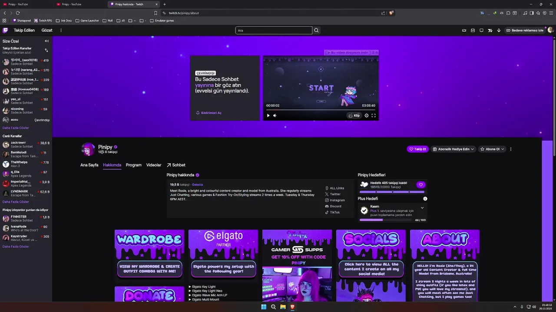
Task: Click the Ara search input field
Action: (x=274, y=30)
